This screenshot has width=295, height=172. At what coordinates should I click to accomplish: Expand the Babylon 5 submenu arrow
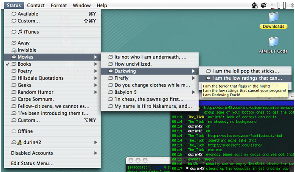coord(194,92)
